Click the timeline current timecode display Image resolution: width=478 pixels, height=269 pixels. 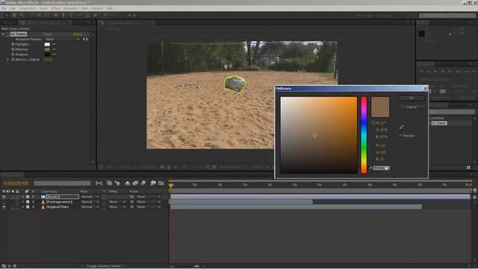point(16,183)
